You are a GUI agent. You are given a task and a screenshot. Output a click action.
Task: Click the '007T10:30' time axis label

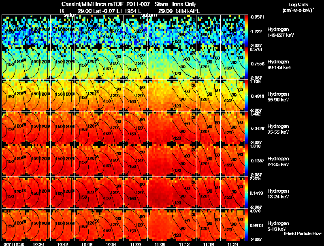pyautogui.click(x=14, y=244)
